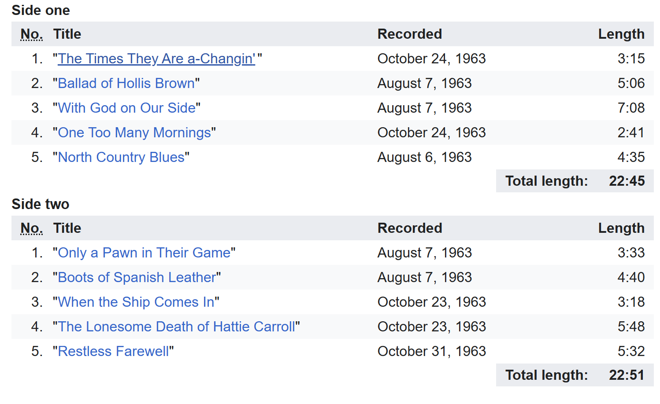Click the 7:08 track length
This screenshot has width=660, height=404.
(631, 108)
